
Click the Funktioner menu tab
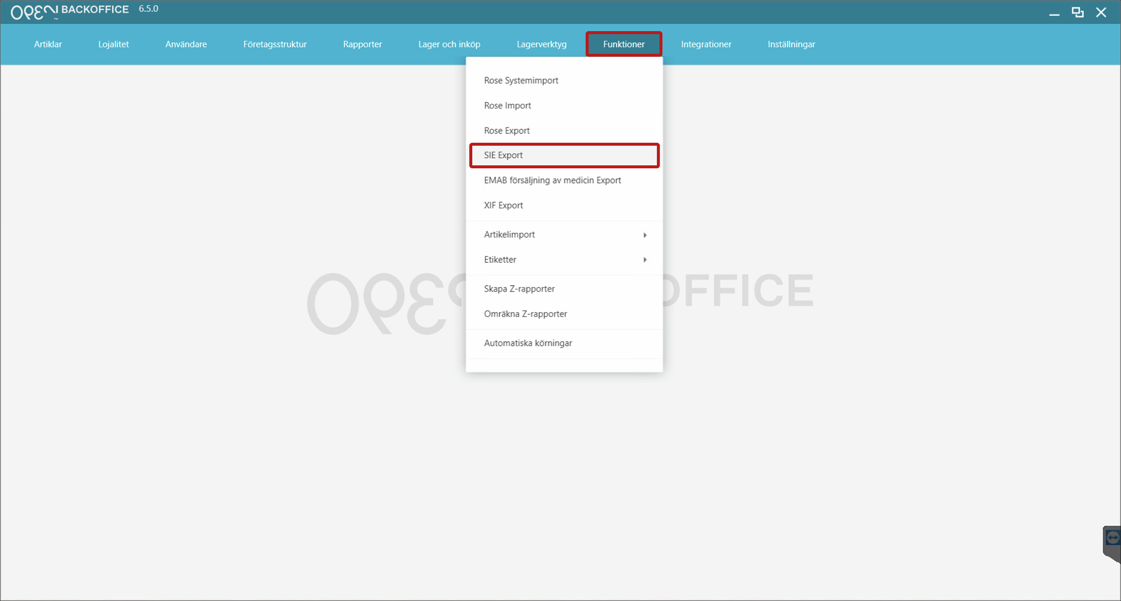624,44
